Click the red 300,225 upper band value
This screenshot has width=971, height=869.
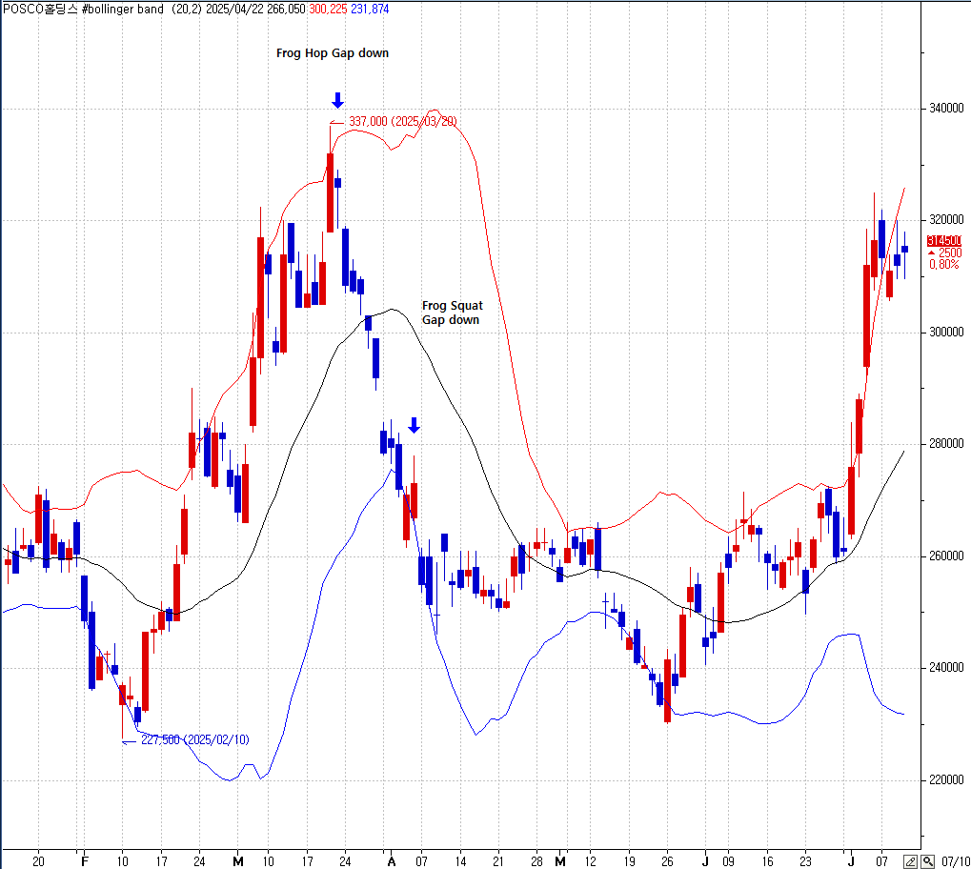[328, 9]
